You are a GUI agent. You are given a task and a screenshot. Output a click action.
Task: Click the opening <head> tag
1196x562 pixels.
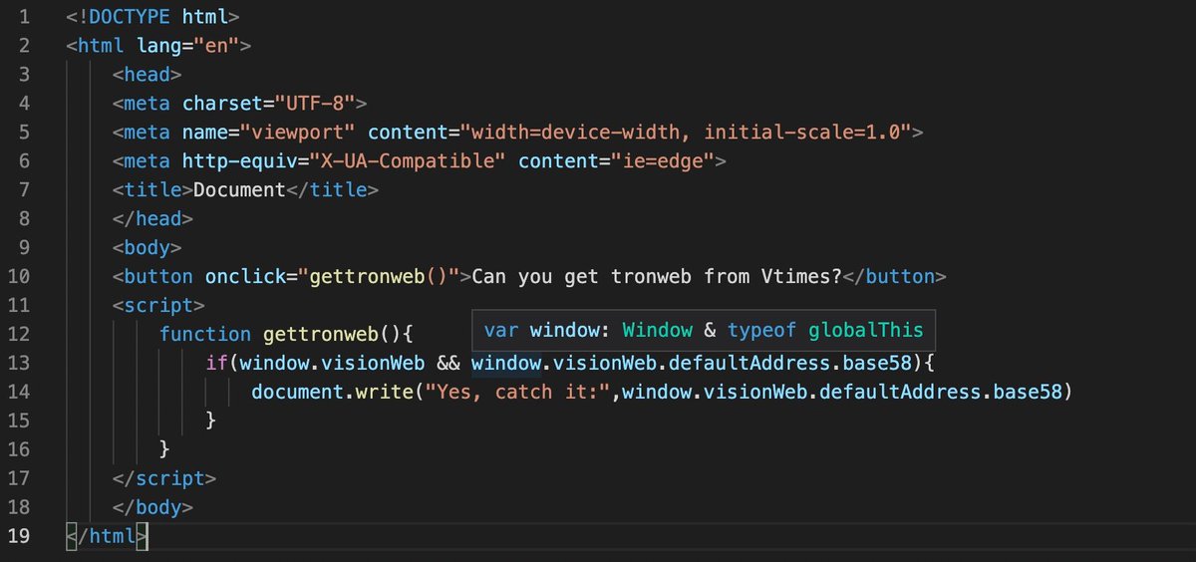coord(147,75)
